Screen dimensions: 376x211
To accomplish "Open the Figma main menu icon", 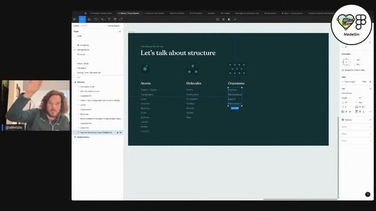I will (x=75, y=19).
